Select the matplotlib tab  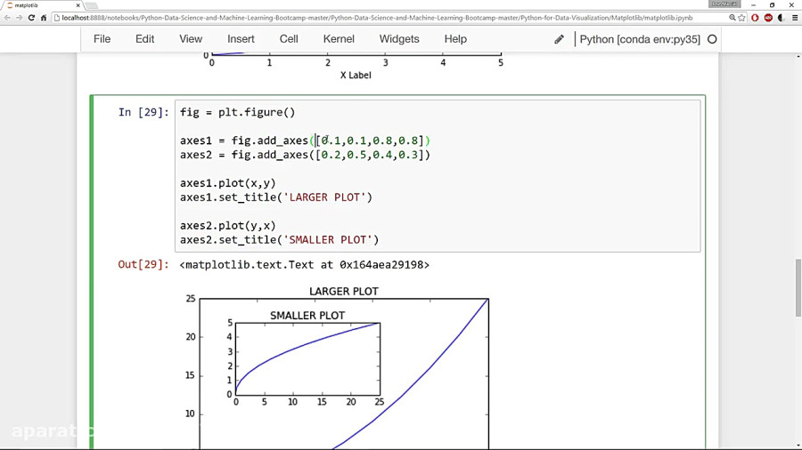41,5
